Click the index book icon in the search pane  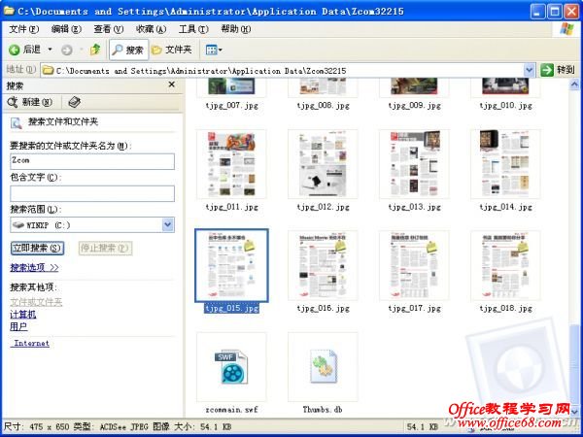coord(75,102)
